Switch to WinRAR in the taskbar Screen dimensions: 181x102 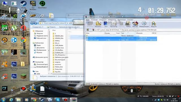coord(74,100)
